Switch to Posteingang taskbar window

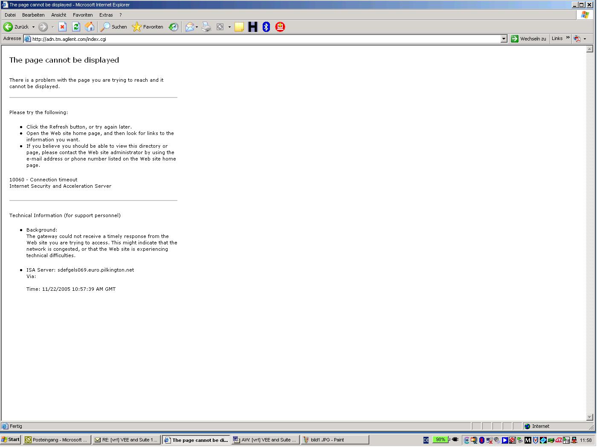coord(57,440)
